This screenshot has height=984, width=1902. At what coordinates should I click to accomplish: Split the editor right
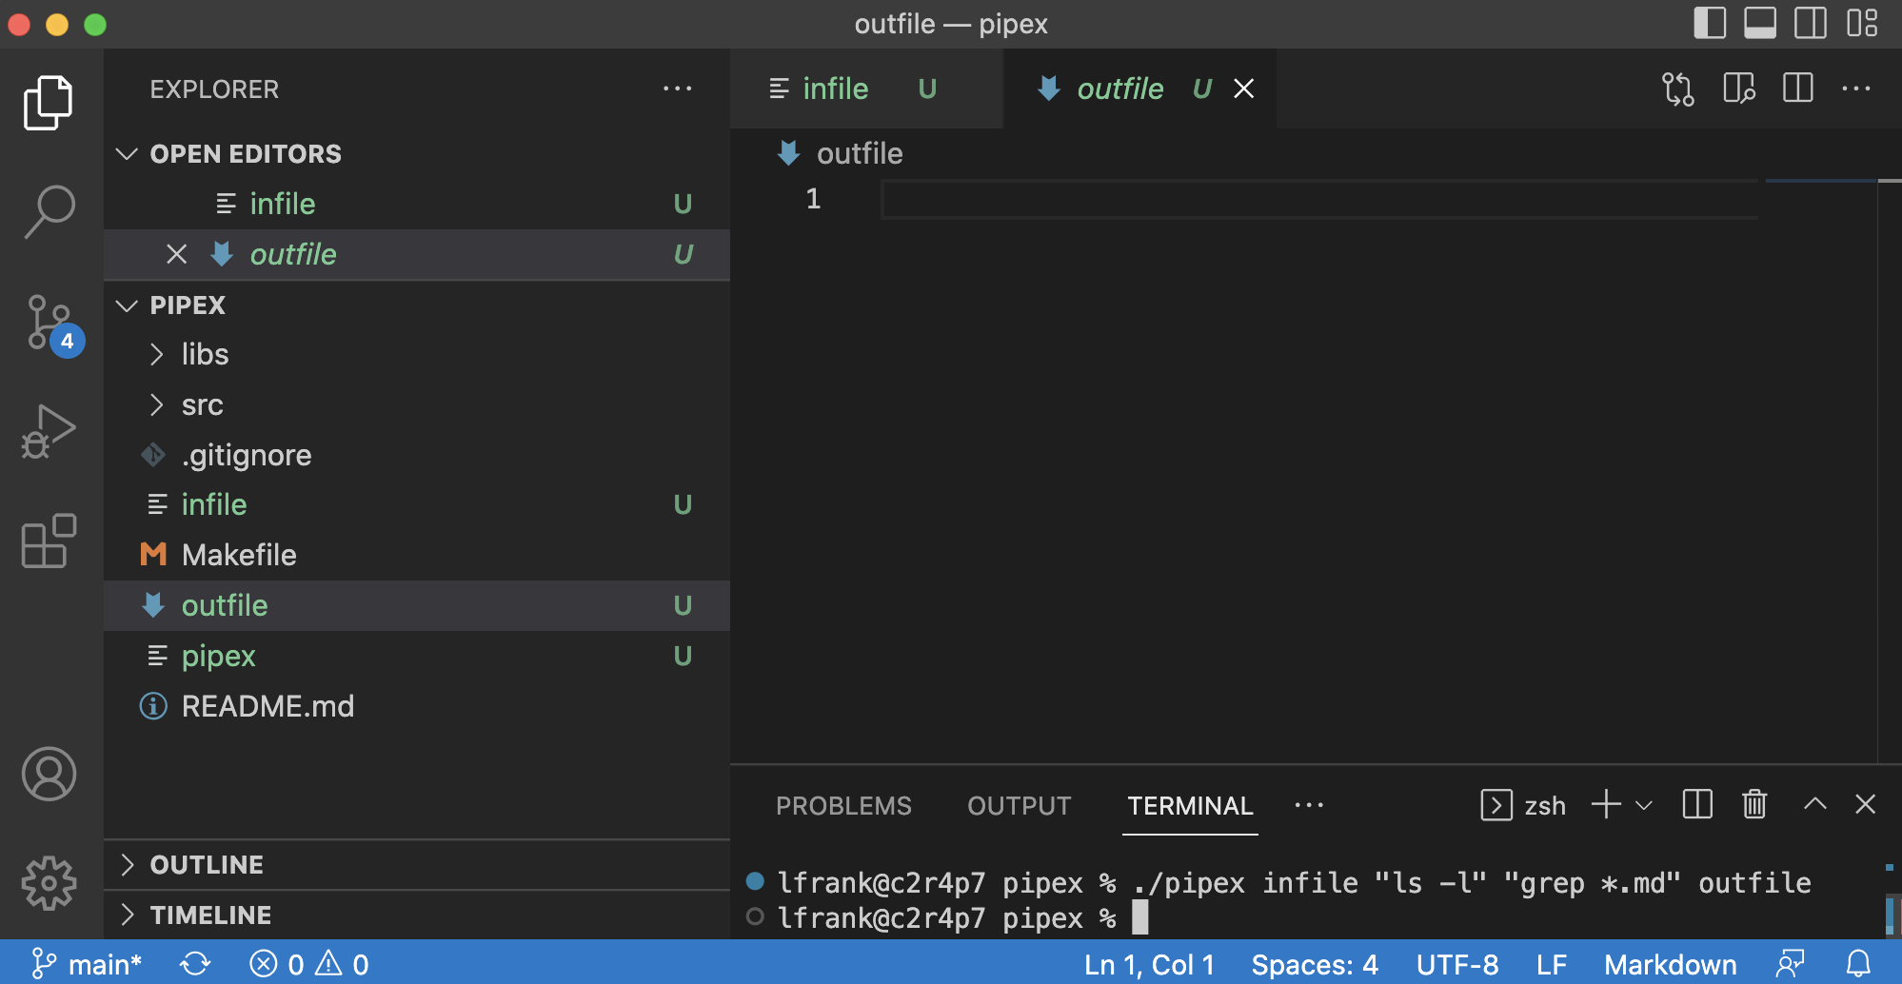(x=1797, y=89)
